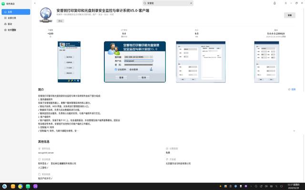Open the login dialog screenshot thumbnail

(x=135, y=62)
